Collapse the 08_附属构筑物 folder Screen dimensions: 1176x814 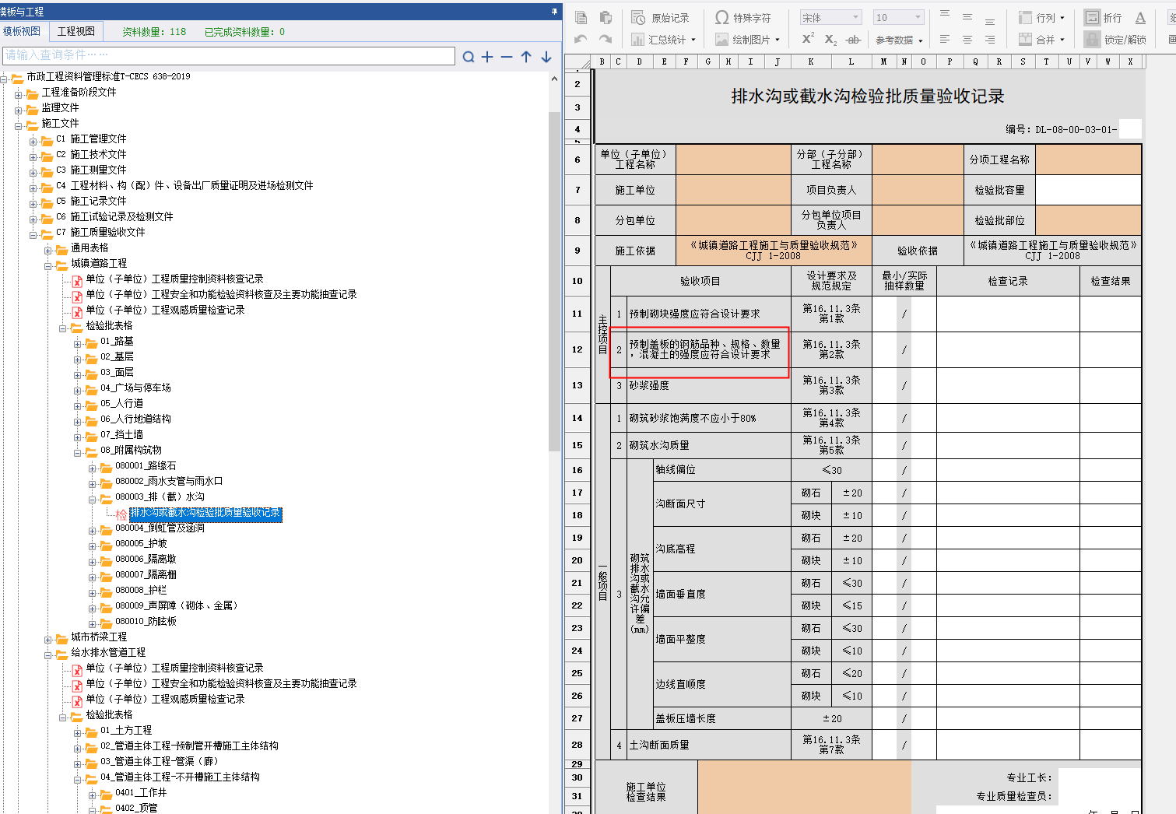click(78, 453)
